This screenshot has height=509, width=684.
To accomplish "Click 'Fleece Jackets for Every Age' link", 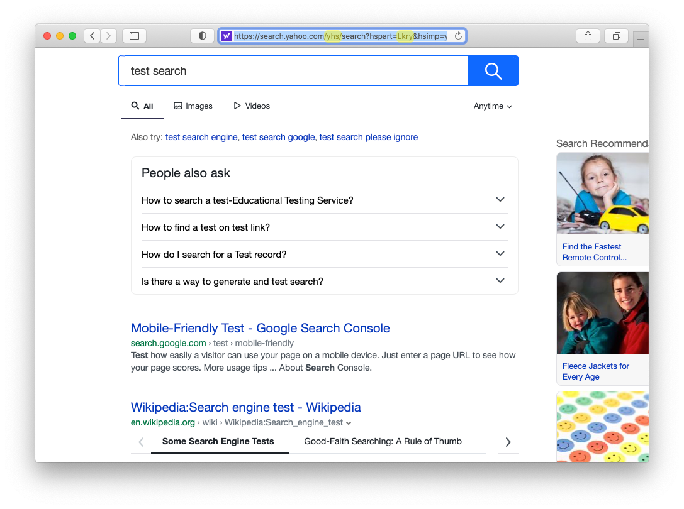I will (595, 371).
